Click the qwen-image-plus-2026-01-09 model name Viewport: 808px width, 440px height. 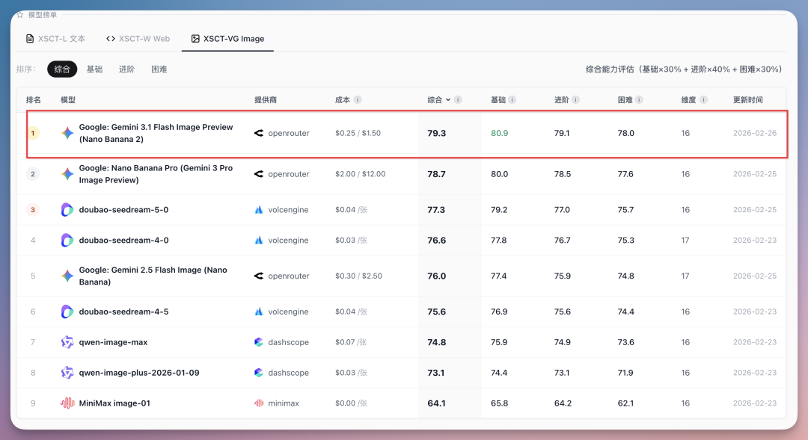tap(139, 373)
